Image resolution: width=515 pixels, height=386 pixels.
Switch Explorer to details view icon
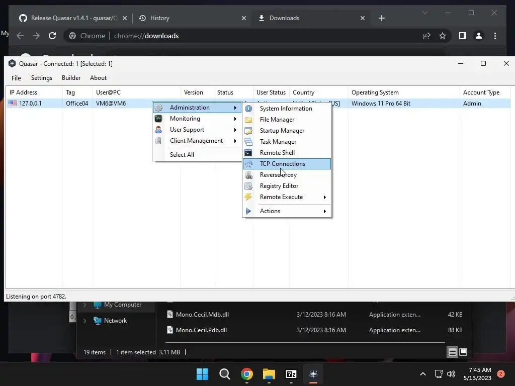(452, 352)
